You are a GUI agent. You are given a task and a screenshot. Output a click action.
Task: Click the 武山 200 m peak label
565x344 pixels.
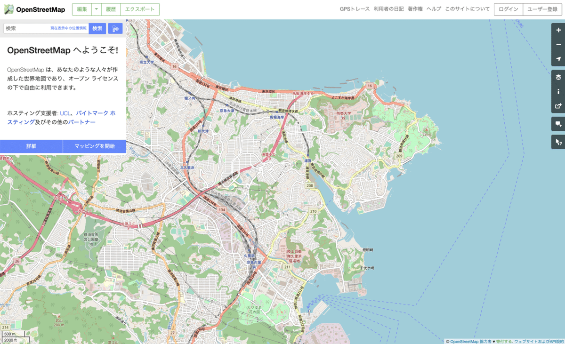58,323
